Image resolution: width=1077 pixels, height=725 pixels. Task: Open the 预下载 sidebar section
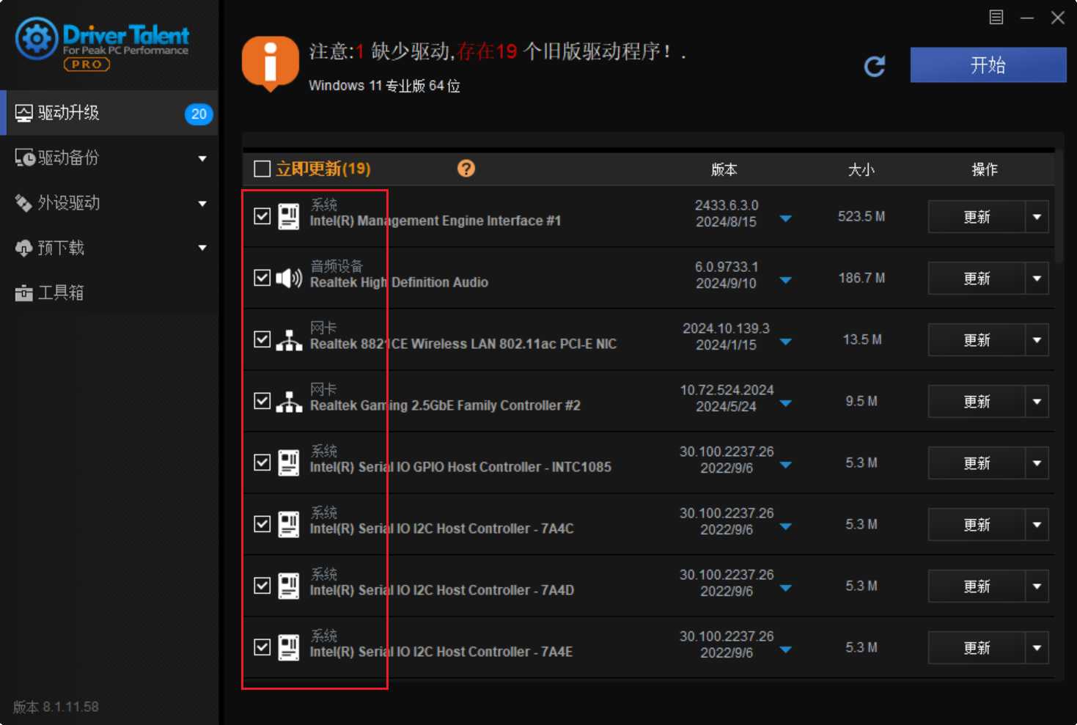[x=109, y=248]
